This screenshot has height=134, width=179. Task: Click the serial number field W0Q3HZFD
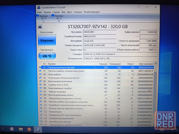click(100, 37)
